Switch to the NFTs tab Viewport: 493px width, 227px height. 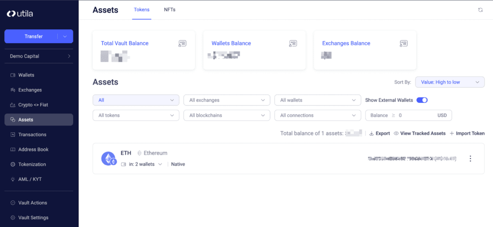(x=170, y=10)
